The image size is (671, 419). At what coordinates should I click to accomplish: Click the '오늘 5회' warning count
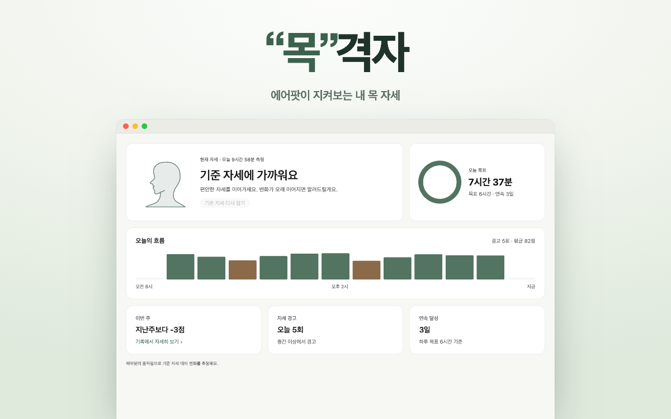click(290, 330)
